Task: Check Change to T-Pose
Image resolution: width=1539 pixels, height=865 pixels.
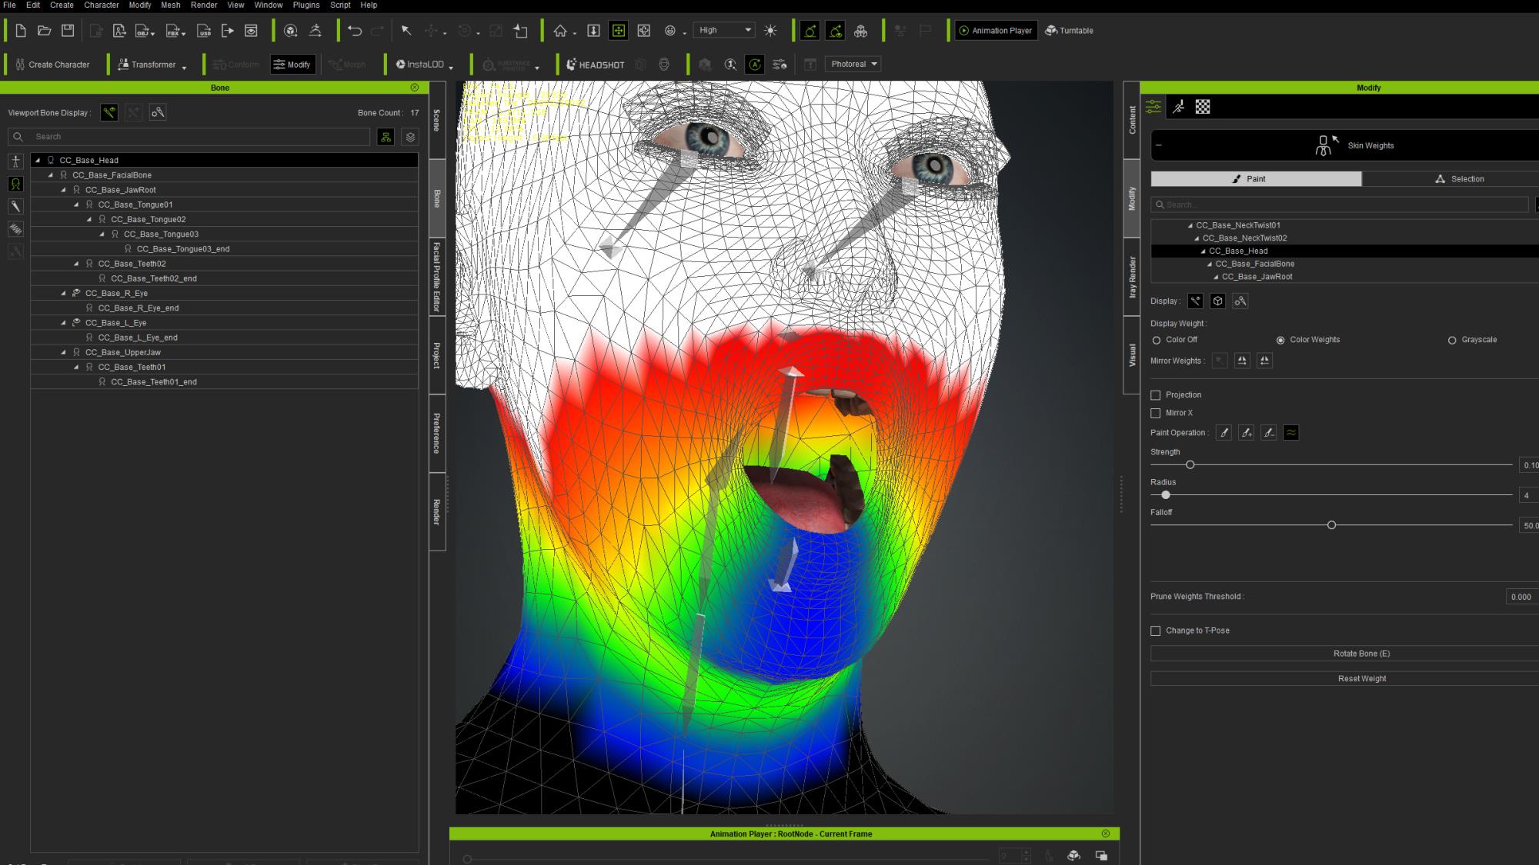Action: point(1155,631)
